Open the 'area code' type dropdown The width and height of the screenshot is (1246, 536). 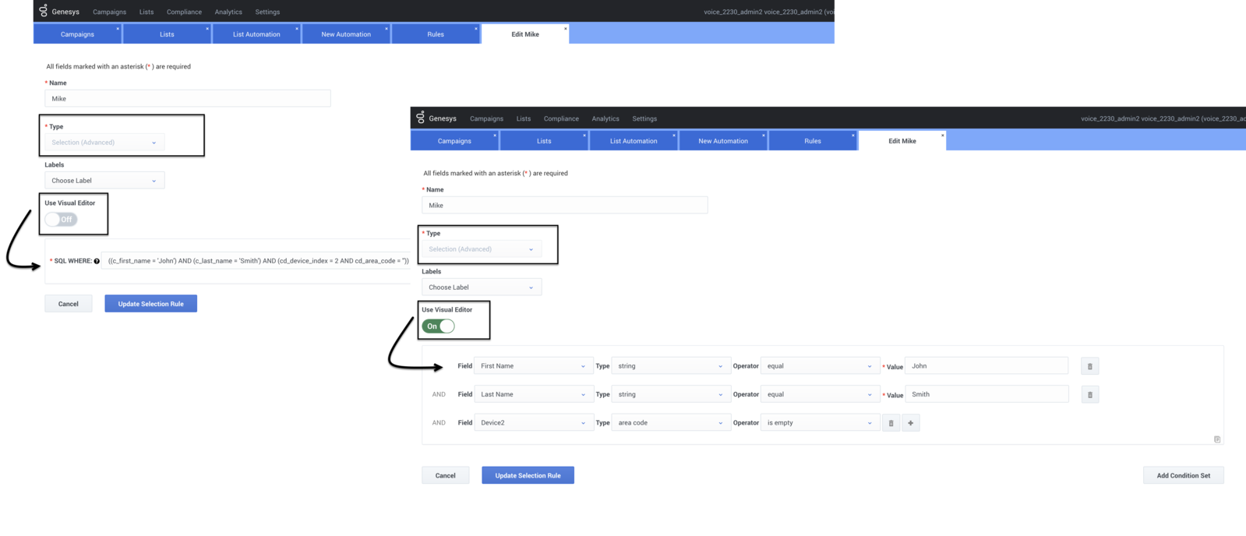click(670, 423)
